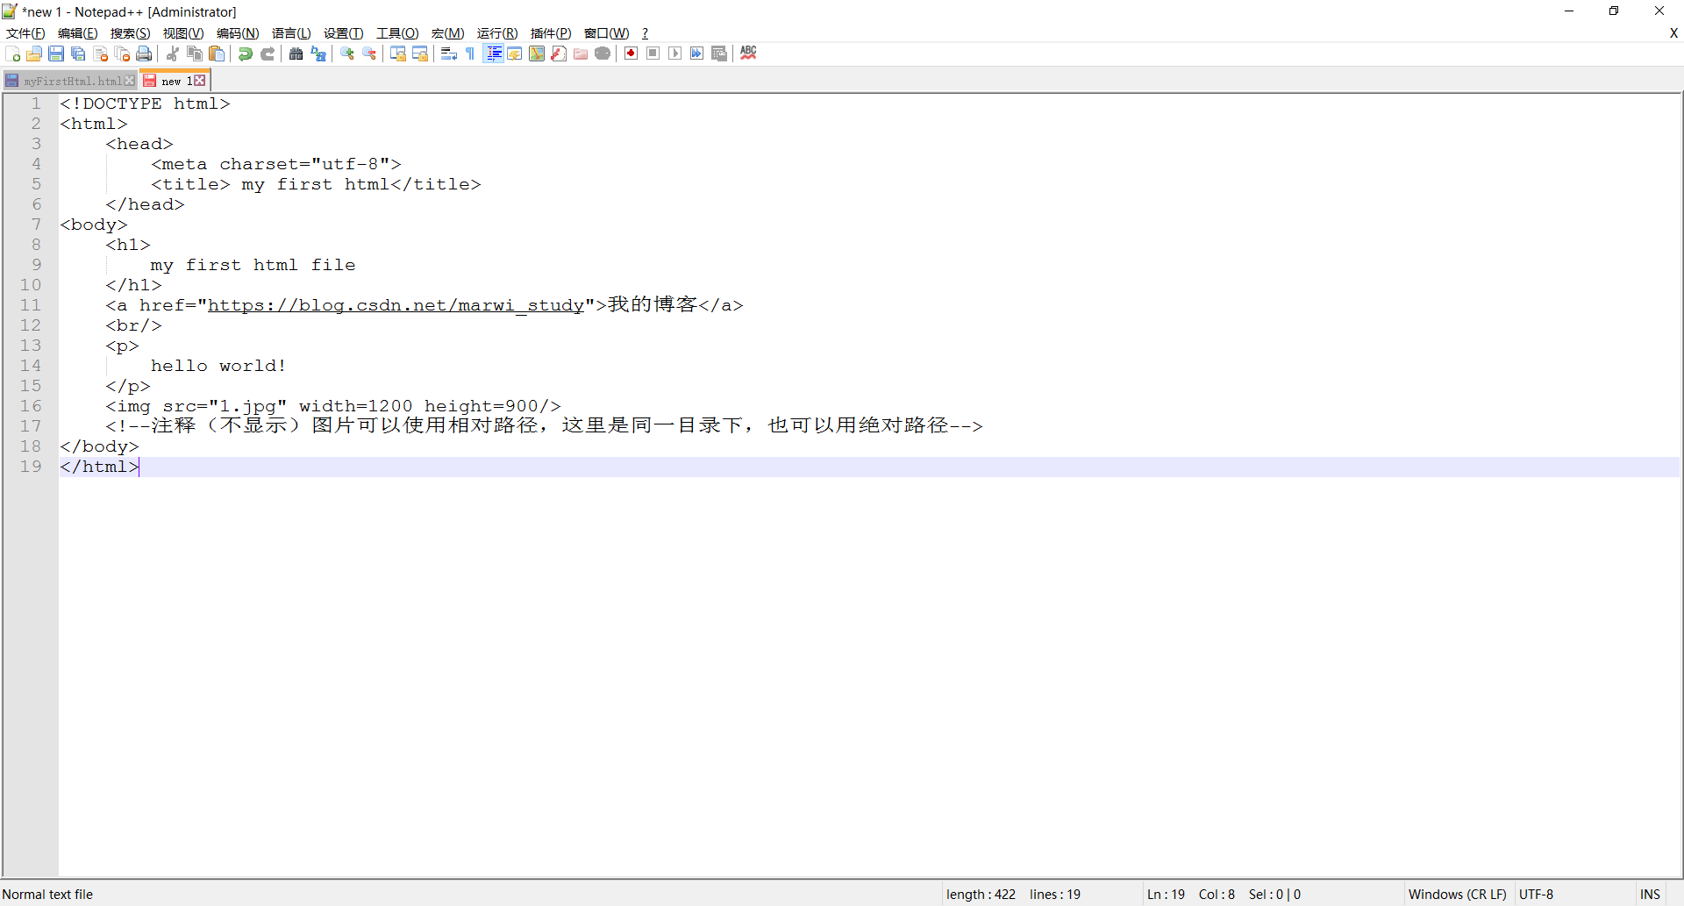Open the 搜索(S) menu
1684x906 pixels.
pos(131,33)
